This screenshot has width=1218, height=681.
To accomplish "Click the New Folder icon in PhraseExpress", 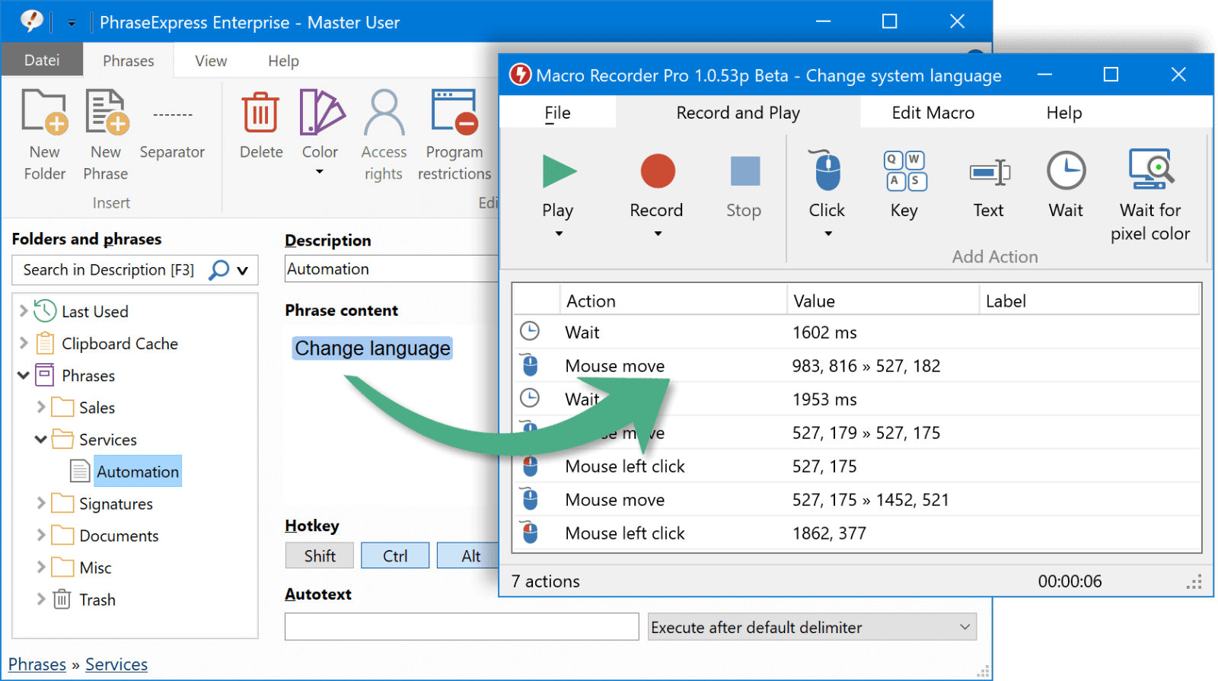I will coord(44,111).
